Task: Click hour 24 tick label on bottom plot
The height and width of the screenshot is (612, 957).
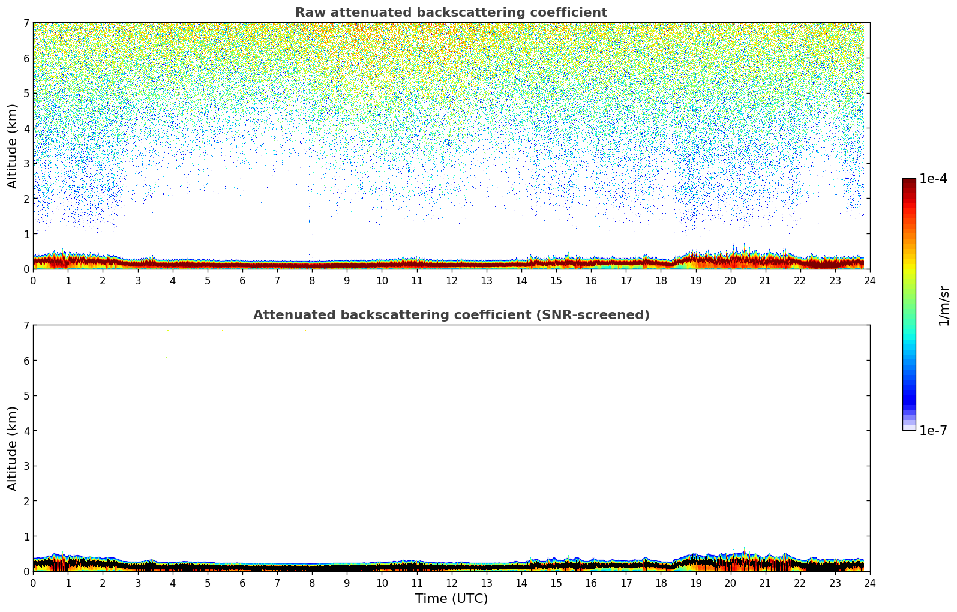Action: coord(869,583)
